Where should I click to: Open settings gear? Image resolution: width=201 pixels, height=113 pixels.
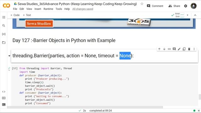[x=186, y=6]
